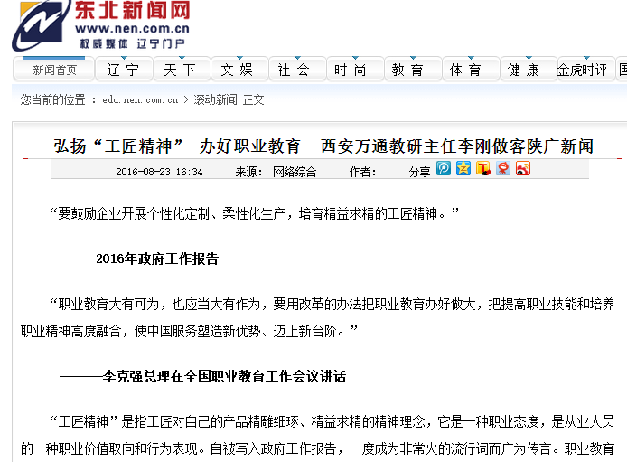627x462 pixels.
Task: Go to the 健康 health section
Action: pos(523,70)
